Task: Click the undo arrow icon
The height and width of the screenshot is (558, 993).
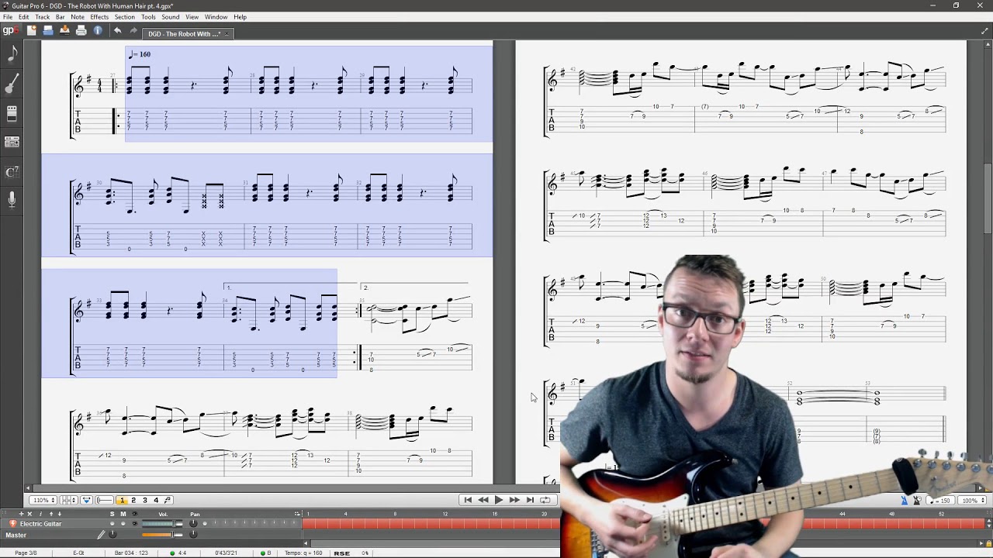Action: point(117,31)
